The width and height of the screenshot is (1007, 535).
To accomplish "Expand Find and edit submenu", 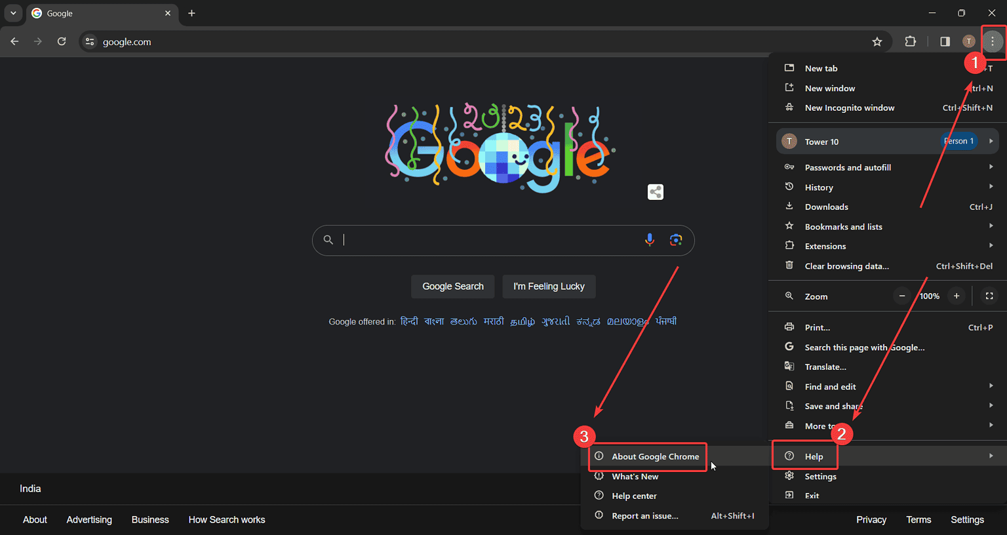I will (888, 386).
